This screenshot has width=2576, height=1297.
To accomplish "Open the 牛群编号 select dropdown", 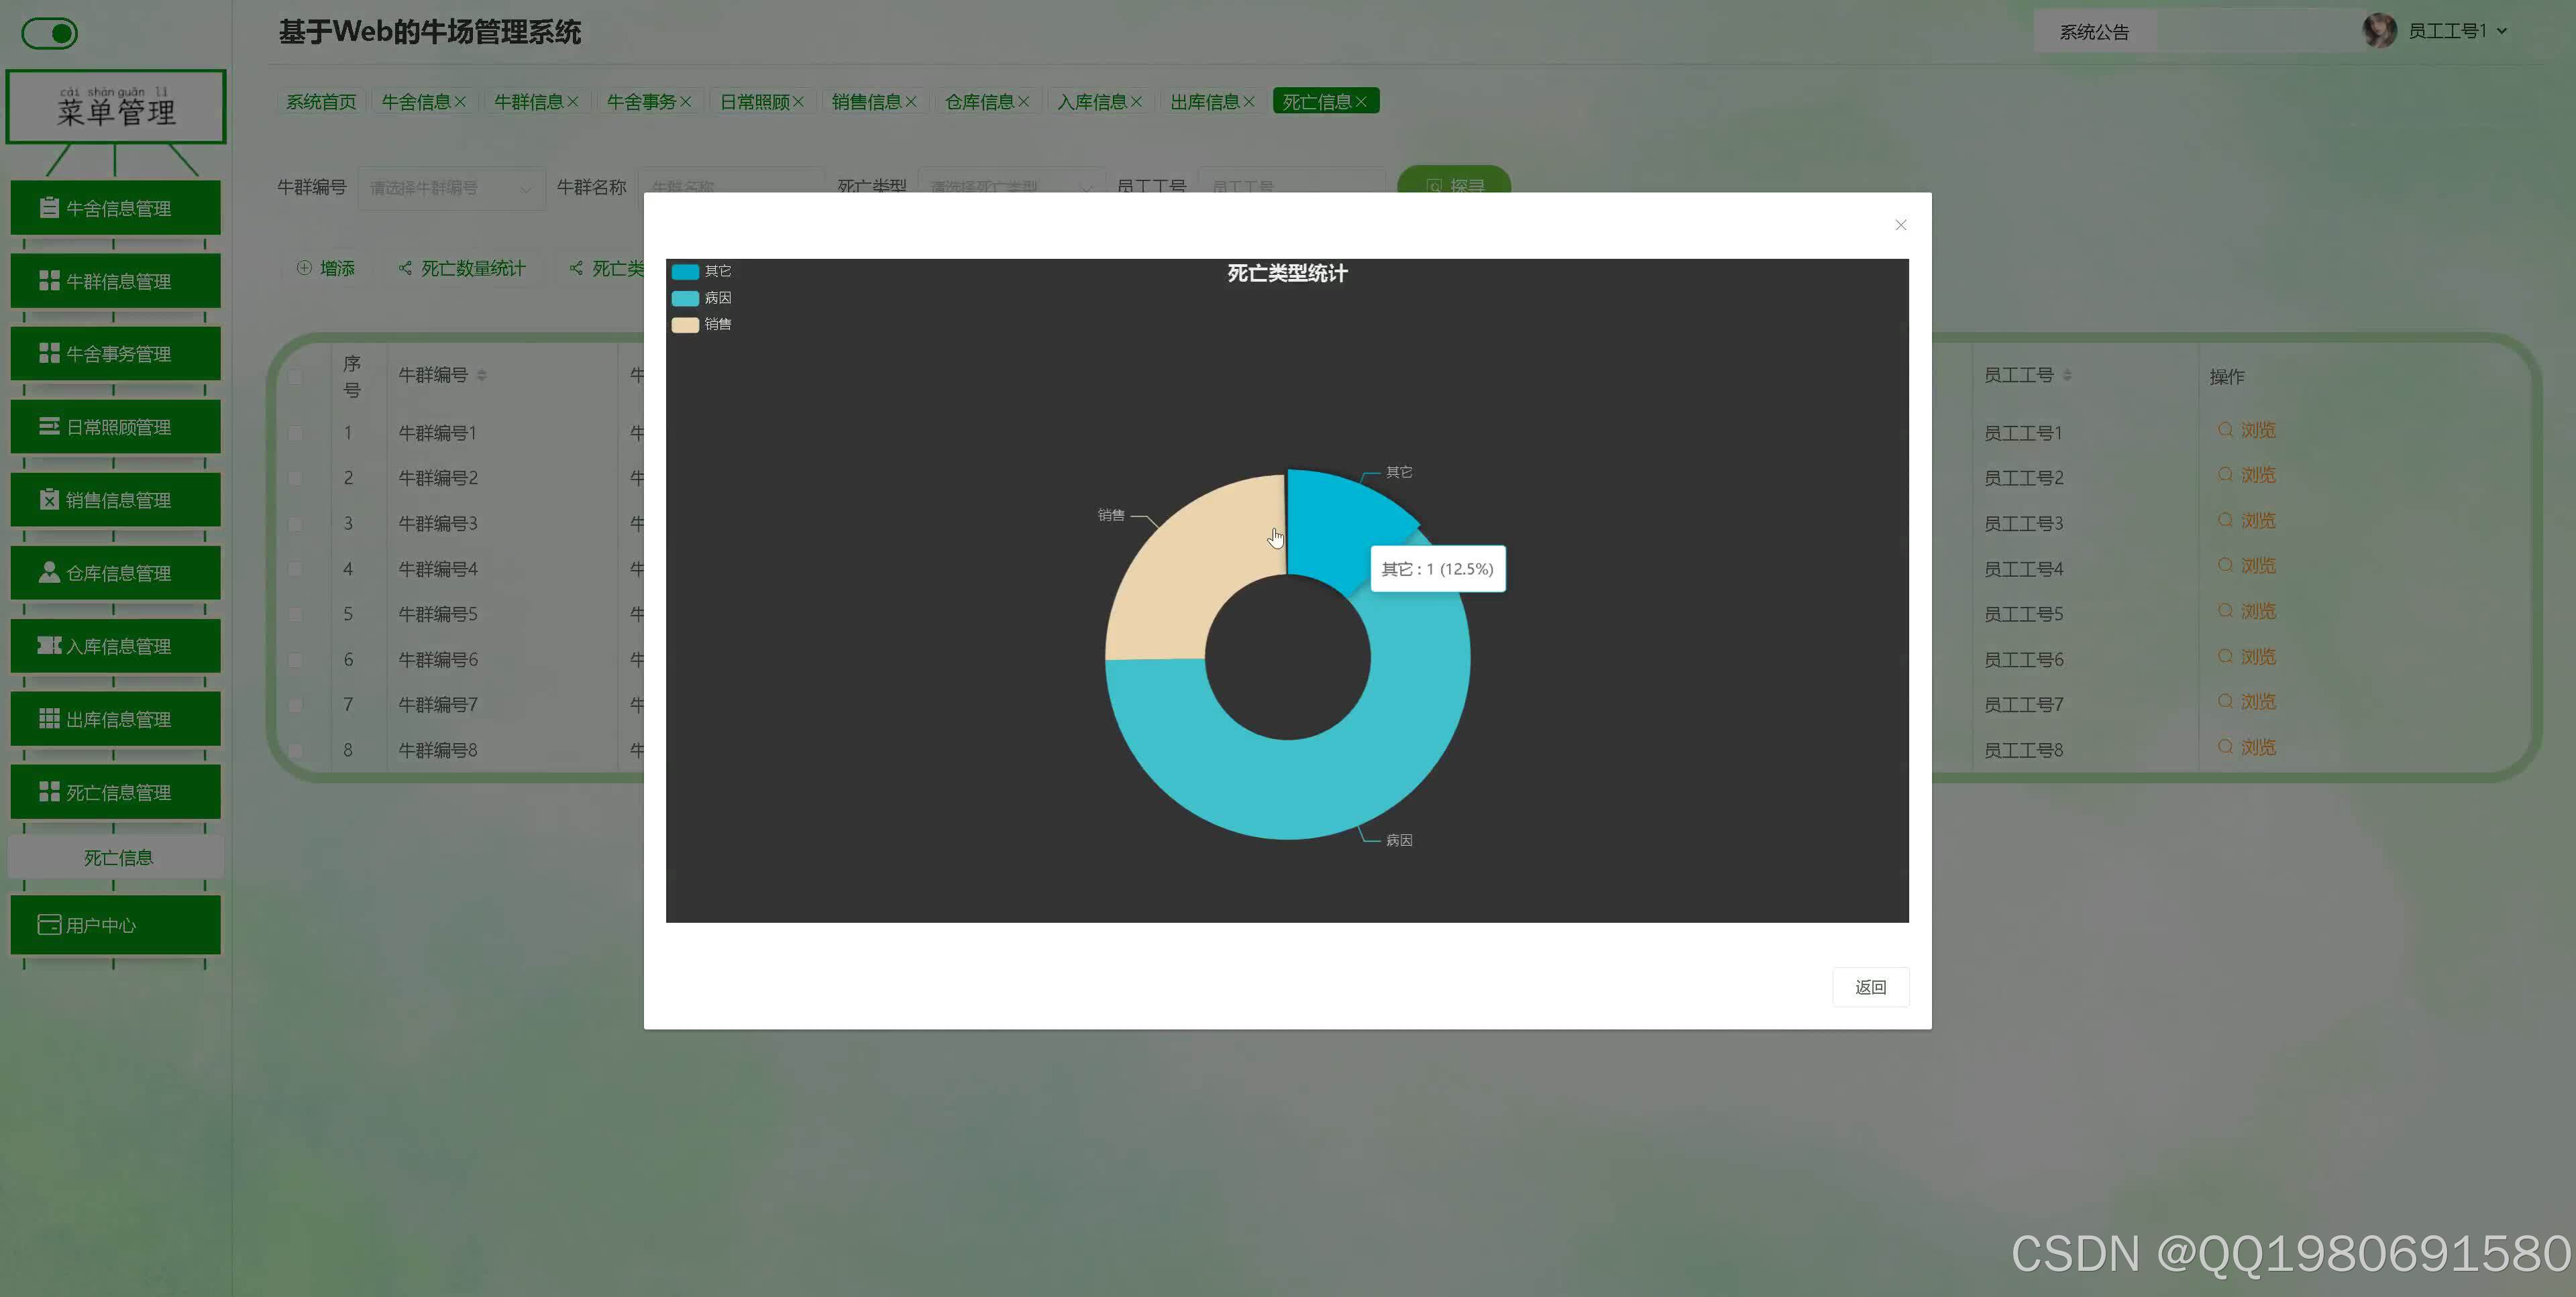I will [450, 188].
